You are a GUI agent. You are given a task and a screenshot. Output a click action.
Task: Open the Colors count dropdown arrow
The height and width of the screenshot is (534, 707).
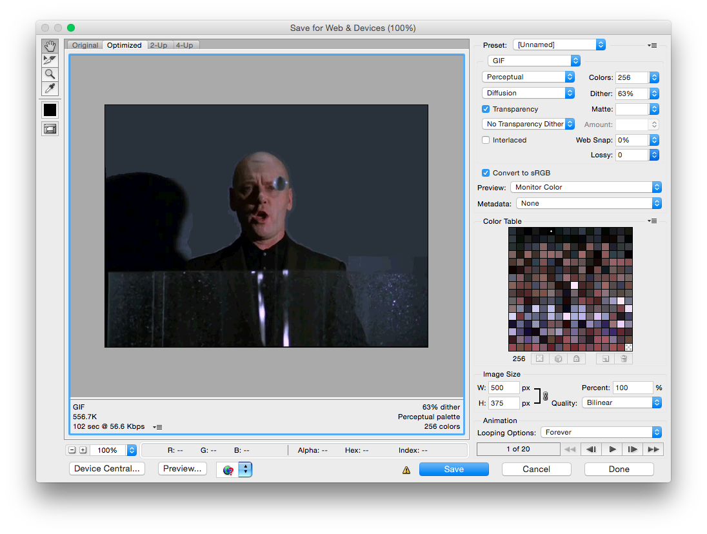click(654, 77)
